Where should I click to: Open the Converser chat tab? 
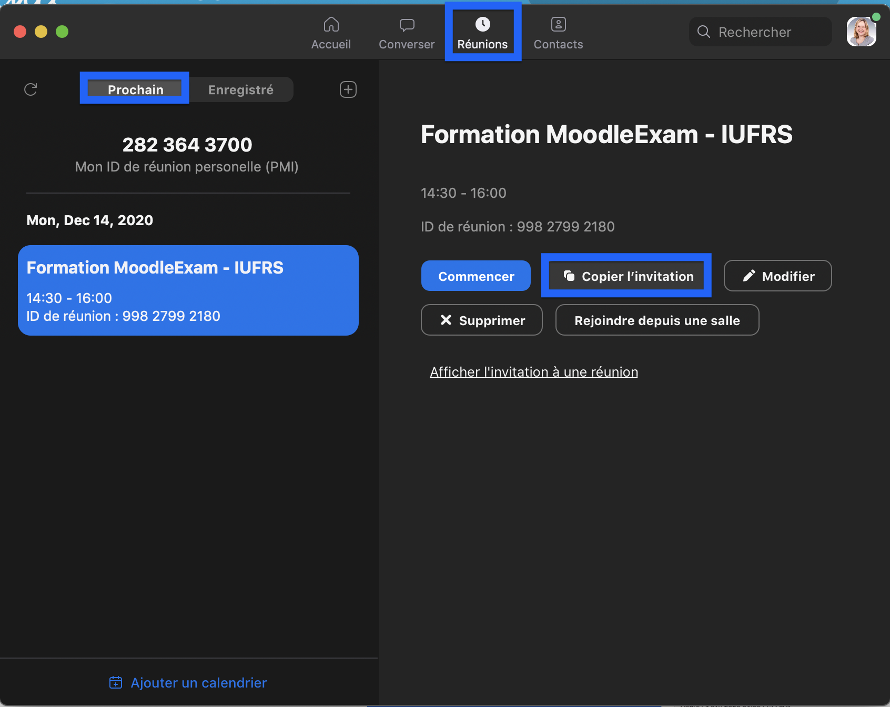coord(407,33)
